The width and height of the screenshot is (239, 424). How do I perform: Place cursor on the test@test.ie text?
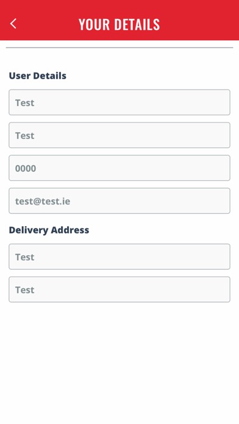click(43, 201)
